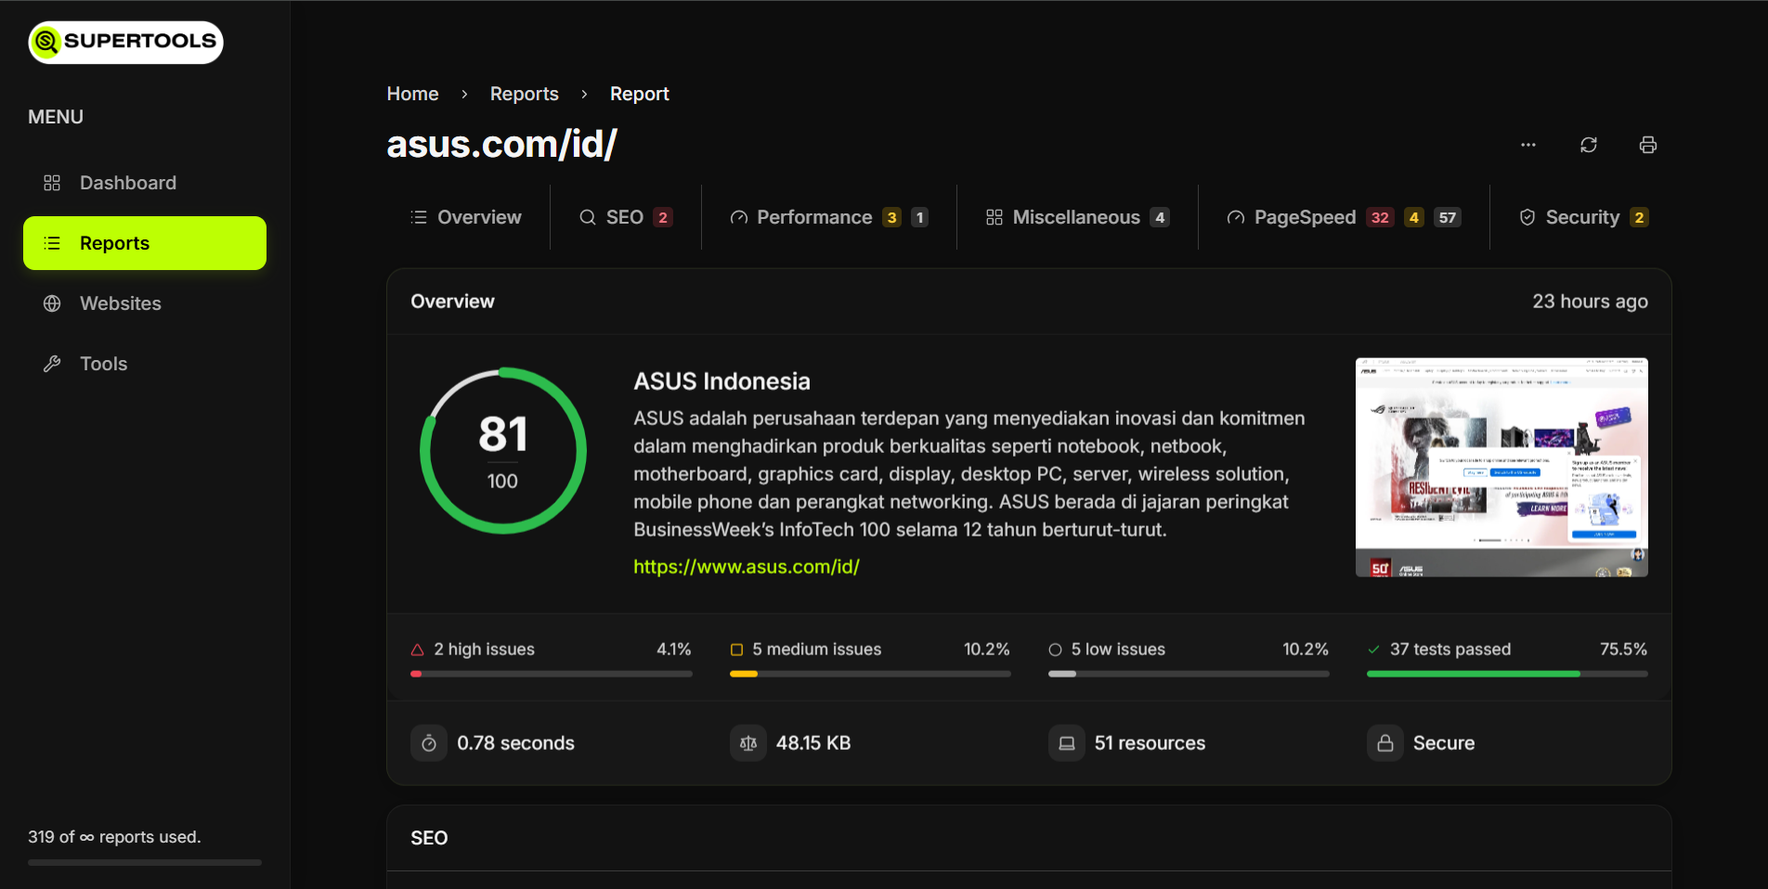Open the Tools wrench icon
Screen dimensions: 1768x889
52,363
